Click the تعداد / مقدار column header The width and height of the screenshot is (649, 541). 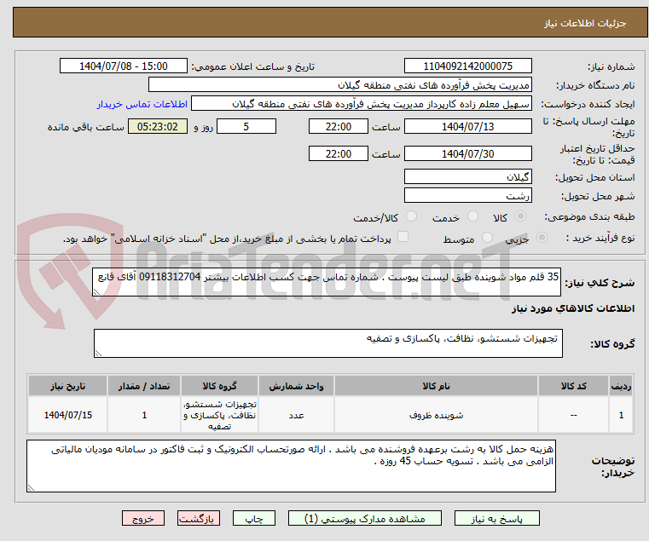144,386
